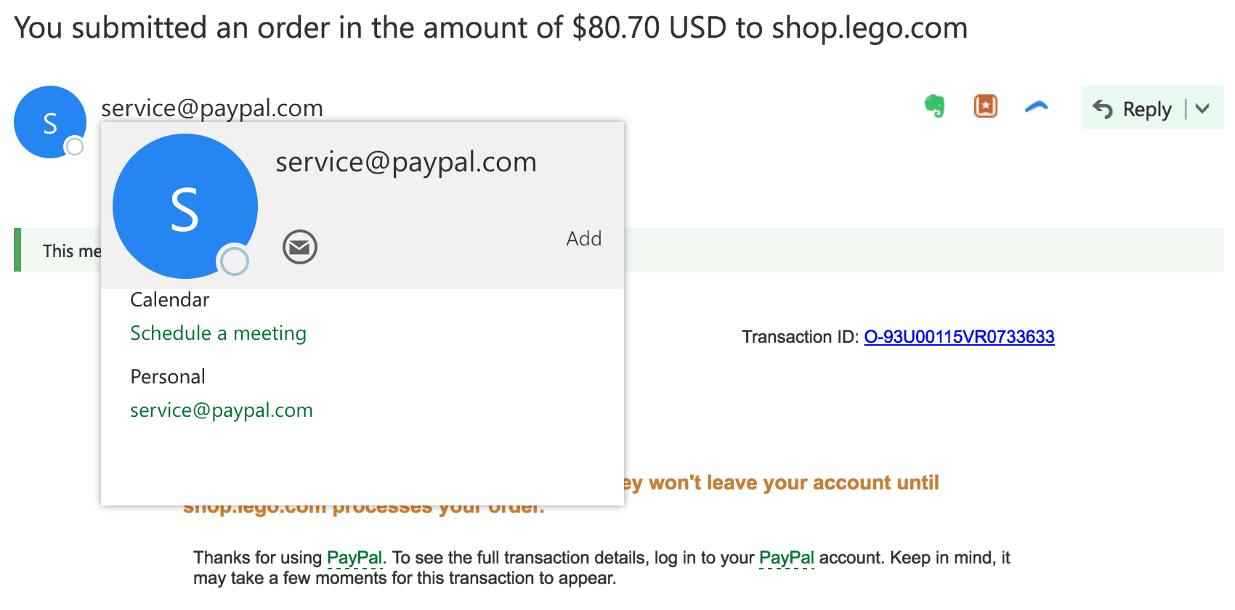
Task: Click the send email envelope icon in contact card
Action: point(300,247)
